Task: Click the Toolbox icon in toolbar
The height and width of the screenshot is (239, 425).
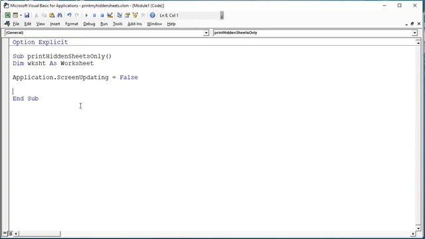Action: click(x=143, y=15)
